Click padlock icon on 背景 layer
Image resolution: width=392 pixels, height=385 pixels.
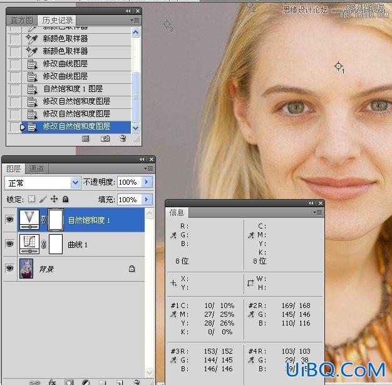(x=132, y=269)
